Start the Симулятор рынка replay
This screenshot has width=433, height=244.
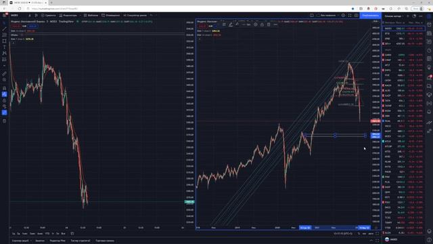[x=135, y=15]
